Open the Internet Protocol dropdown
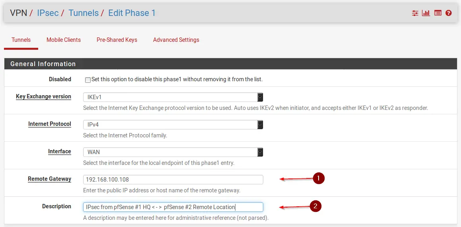Viewport: 461px width, 227px height. coord(173,125)
